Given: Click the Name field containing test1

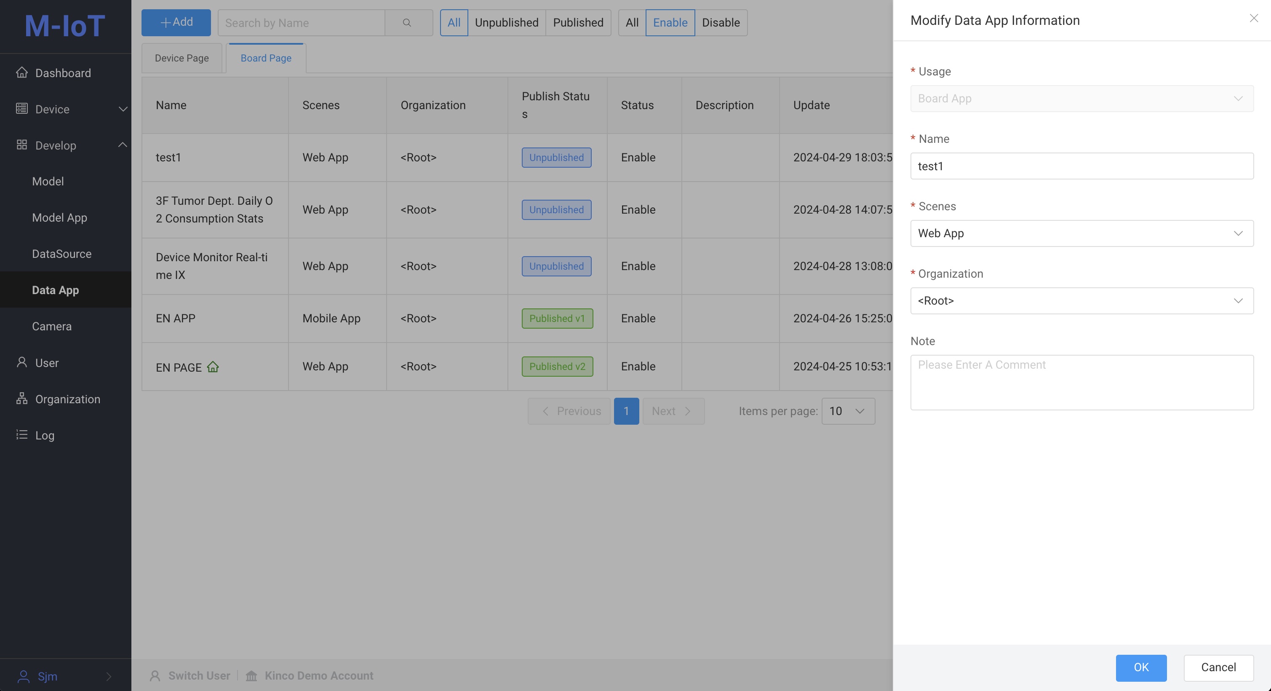Looking at the screenshot, I should [x=1081, y=166].
